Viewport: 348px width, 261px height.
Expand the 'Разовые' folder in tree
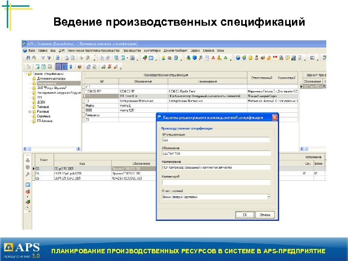pyautogui.click(x=30, y=112)
